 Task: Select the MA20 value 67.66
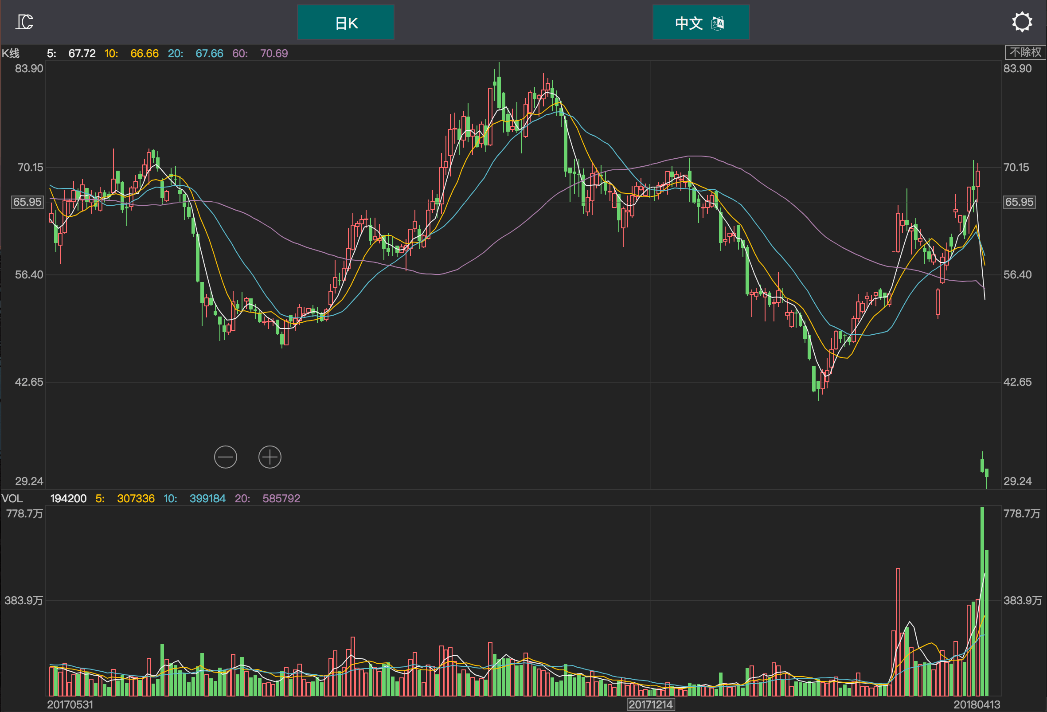coord(209,54)
